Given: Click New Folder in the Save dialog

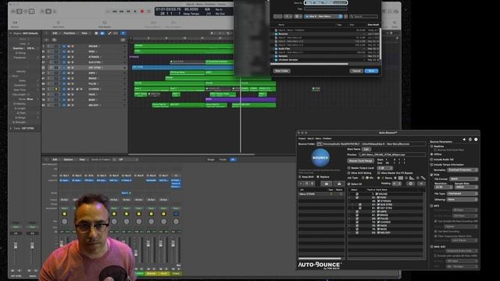Looking at the screenshot, I should point(282,71).
